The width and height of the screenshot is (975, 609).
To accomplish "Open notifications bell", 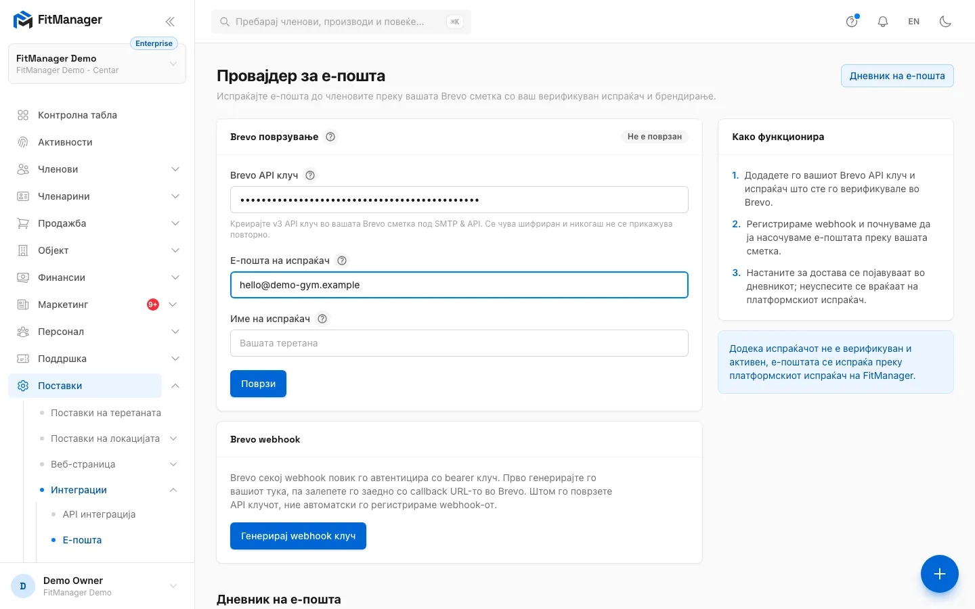I will (x=883, y=22).
